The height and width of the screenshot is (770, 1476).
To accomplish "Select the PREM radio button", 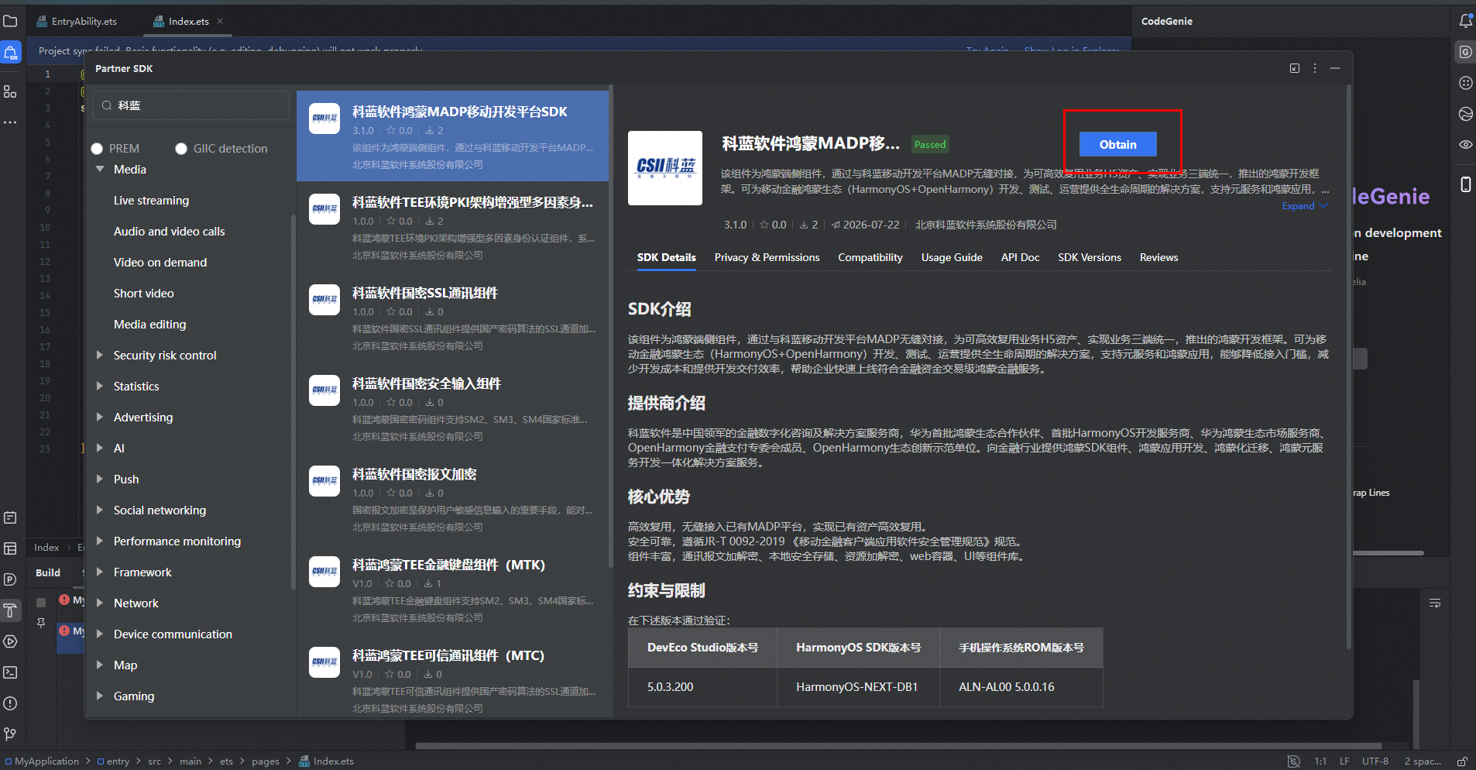I will point(97,149).
